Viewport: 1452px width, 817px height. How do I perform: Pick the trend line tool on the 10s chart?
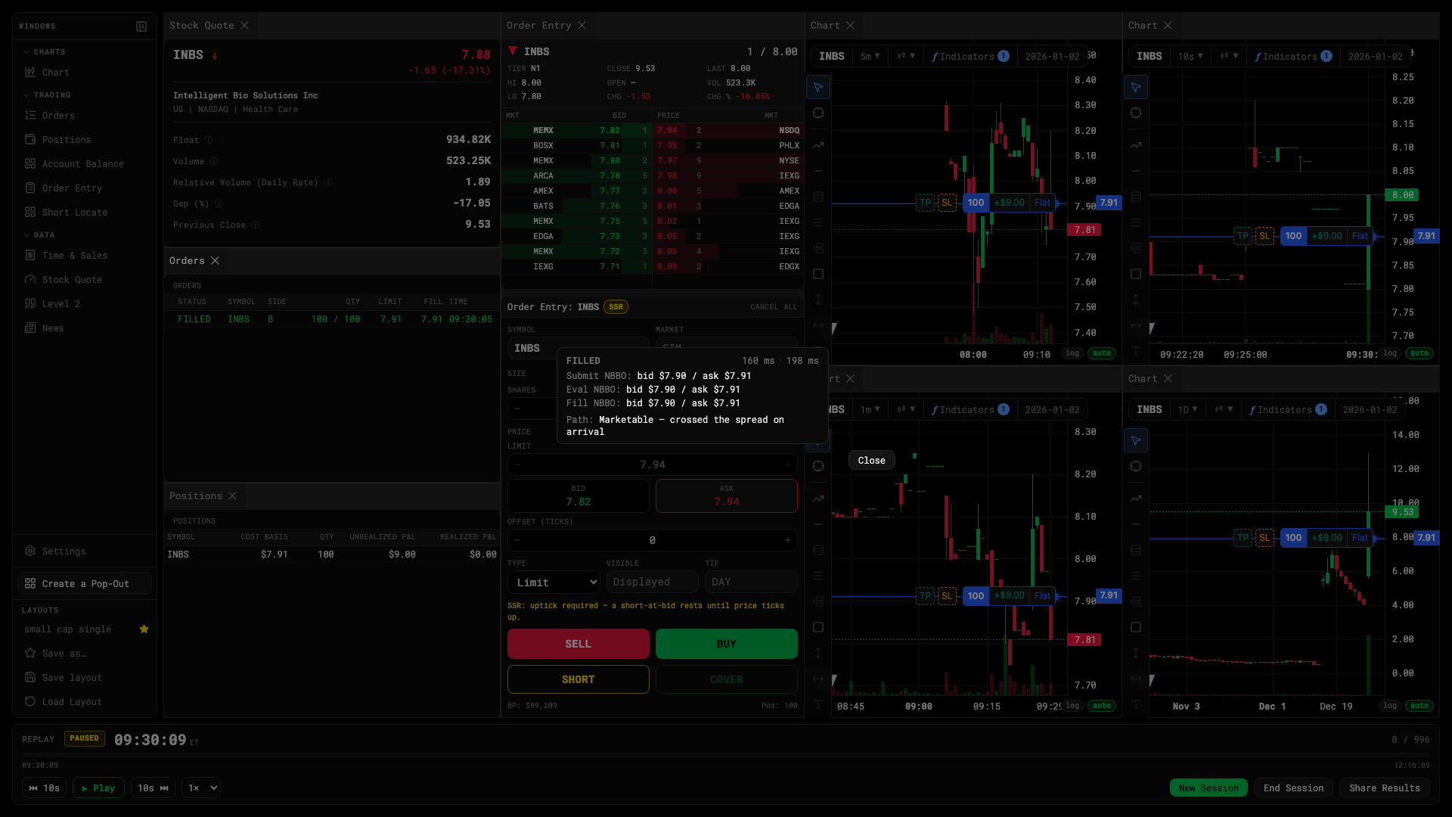[1136, 145]
